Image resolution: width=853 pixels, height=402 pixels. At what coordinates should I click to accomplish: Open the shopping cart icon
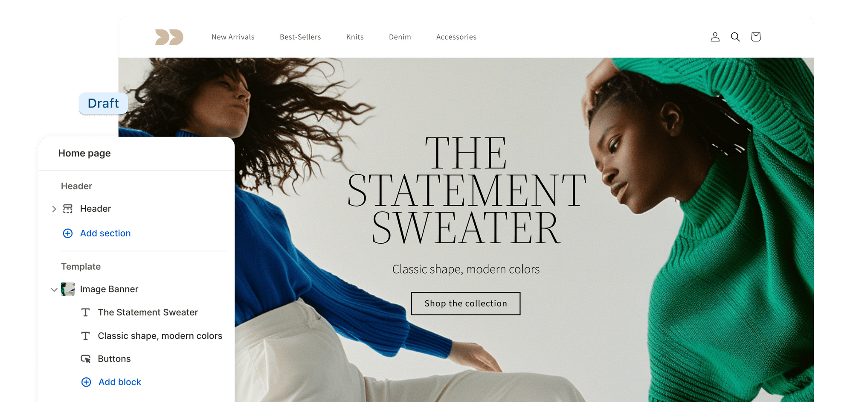(756, 37)
